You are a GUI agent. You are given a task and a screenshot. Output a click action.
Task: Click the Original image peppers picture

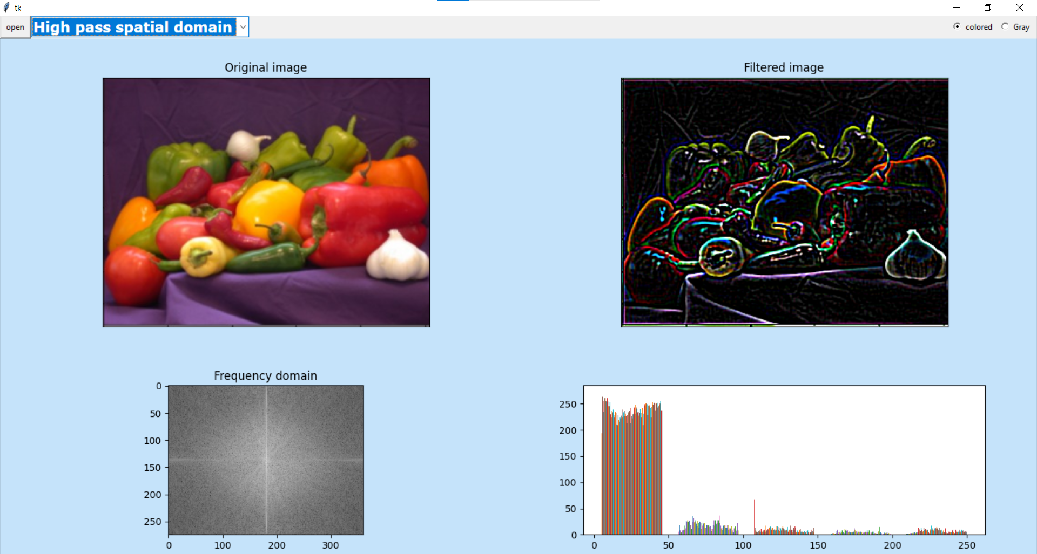[266, 202]
